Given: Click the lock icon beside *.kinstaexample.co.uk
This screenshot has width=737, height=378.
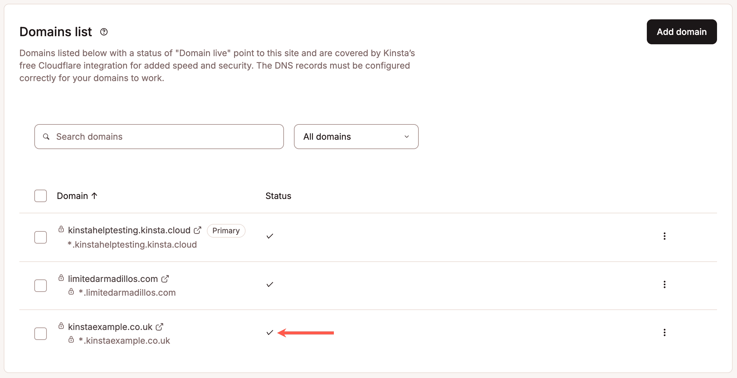Looking at the screenshot, I should tap(71, 340).
